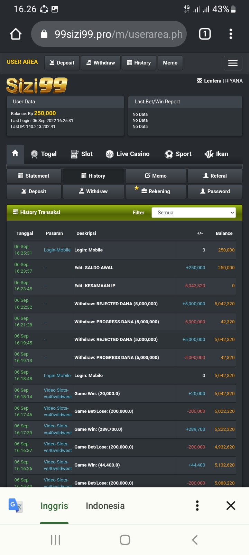The width and height of the screenshot is (249, 555).
Task: Tap the browser address bar URL
Action: pyautogui.click(x=118, y=34)
